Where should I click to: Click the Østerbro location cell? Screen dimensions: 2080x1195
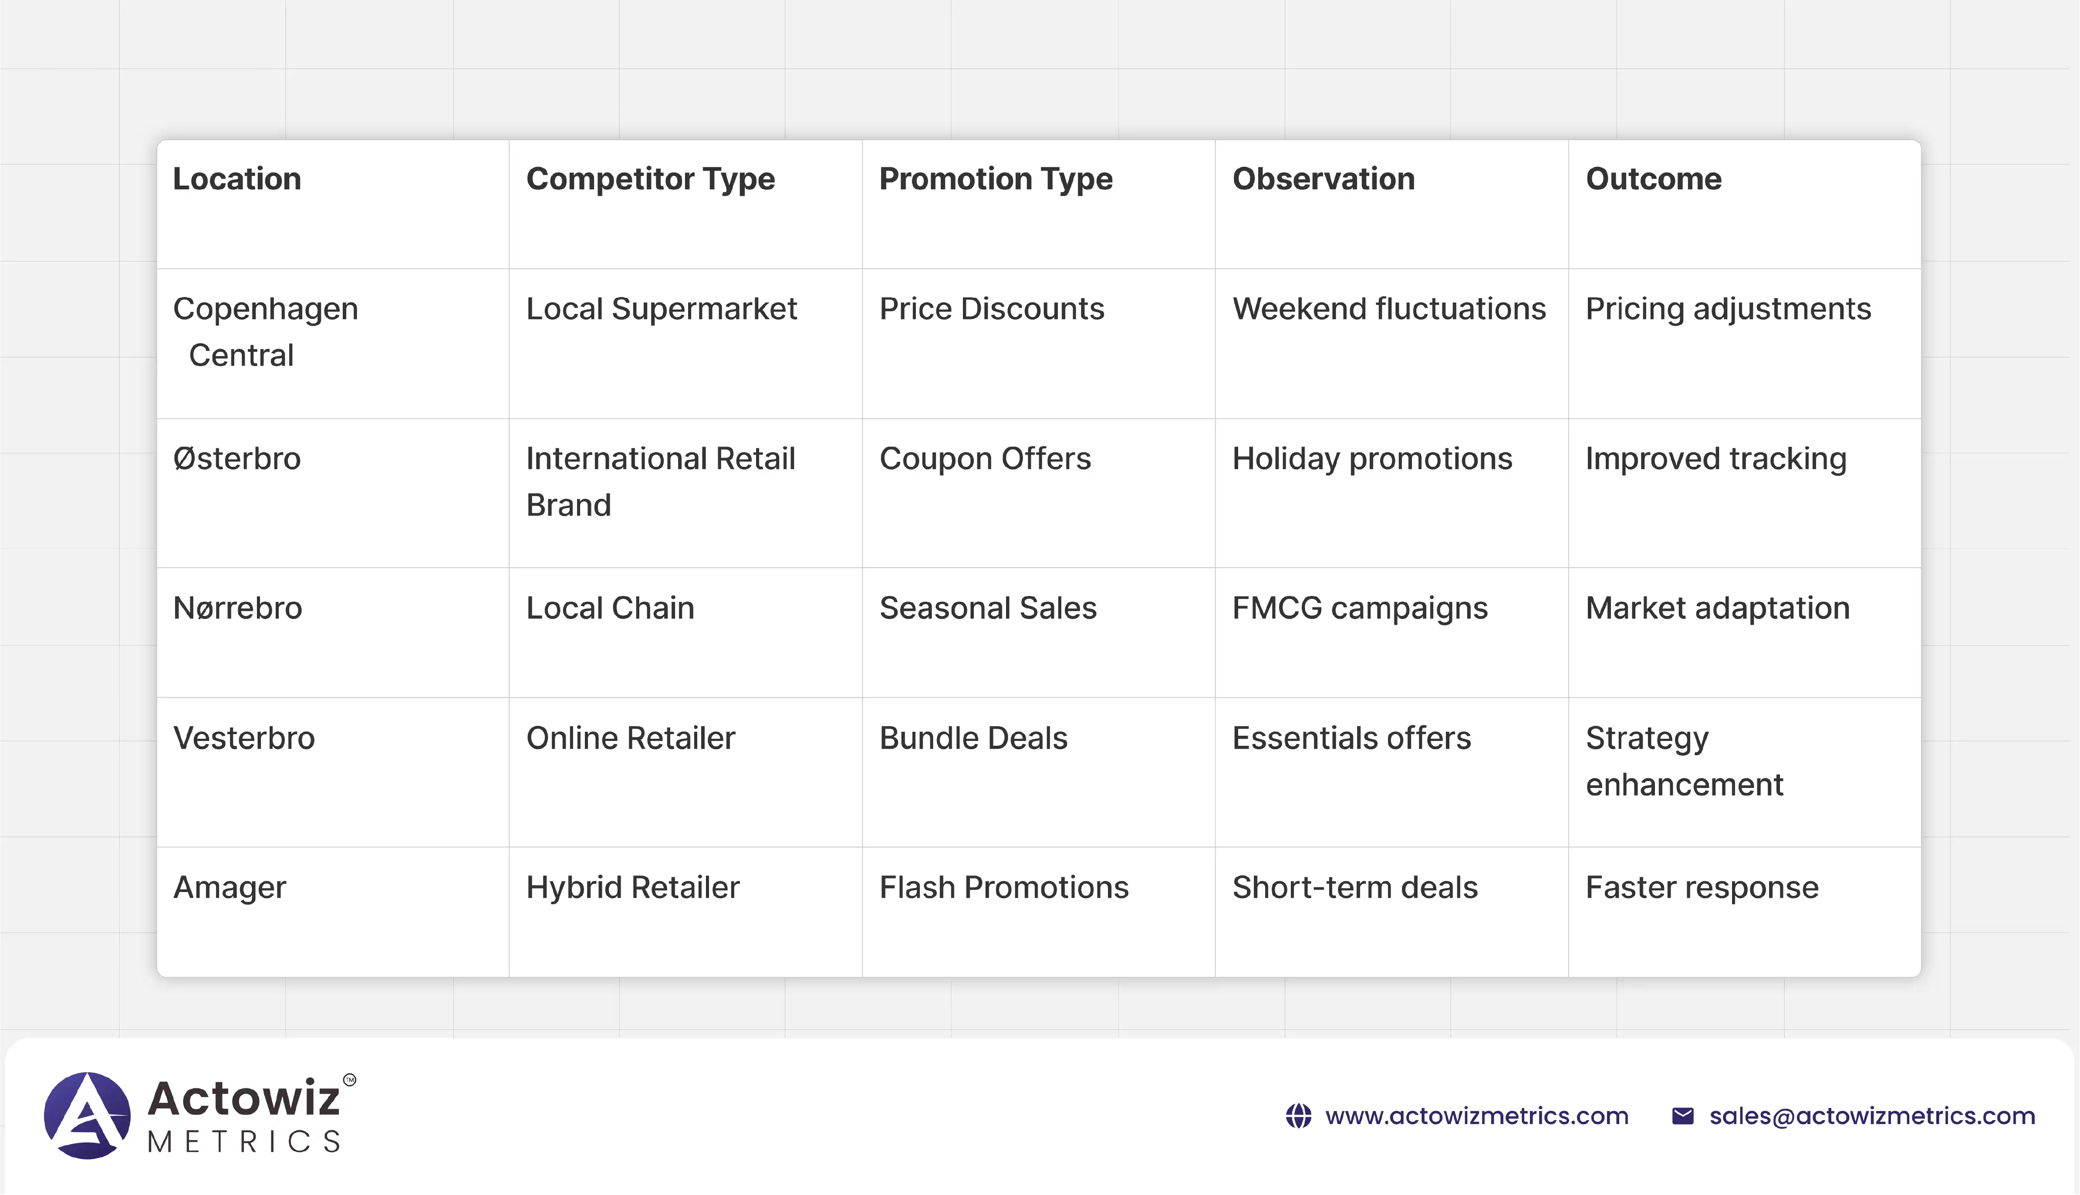tap(237, 459)
